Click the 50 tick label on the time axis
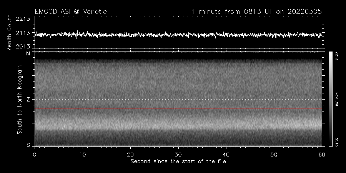 pyautogui.click(x=274, y=155)
